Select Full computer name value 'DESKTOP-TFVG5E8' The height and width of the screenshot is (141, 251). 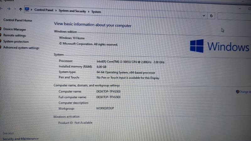(x=108, y=97)
